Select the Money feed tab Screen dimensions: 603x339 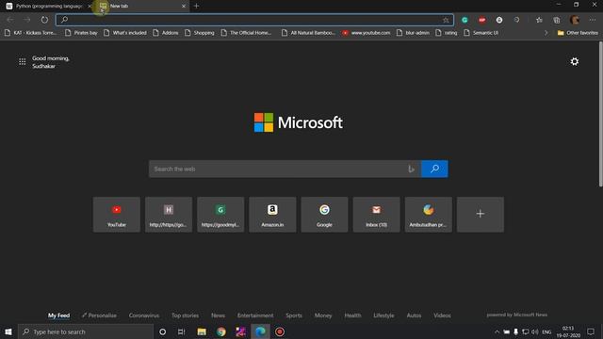[x=323, y=315]
